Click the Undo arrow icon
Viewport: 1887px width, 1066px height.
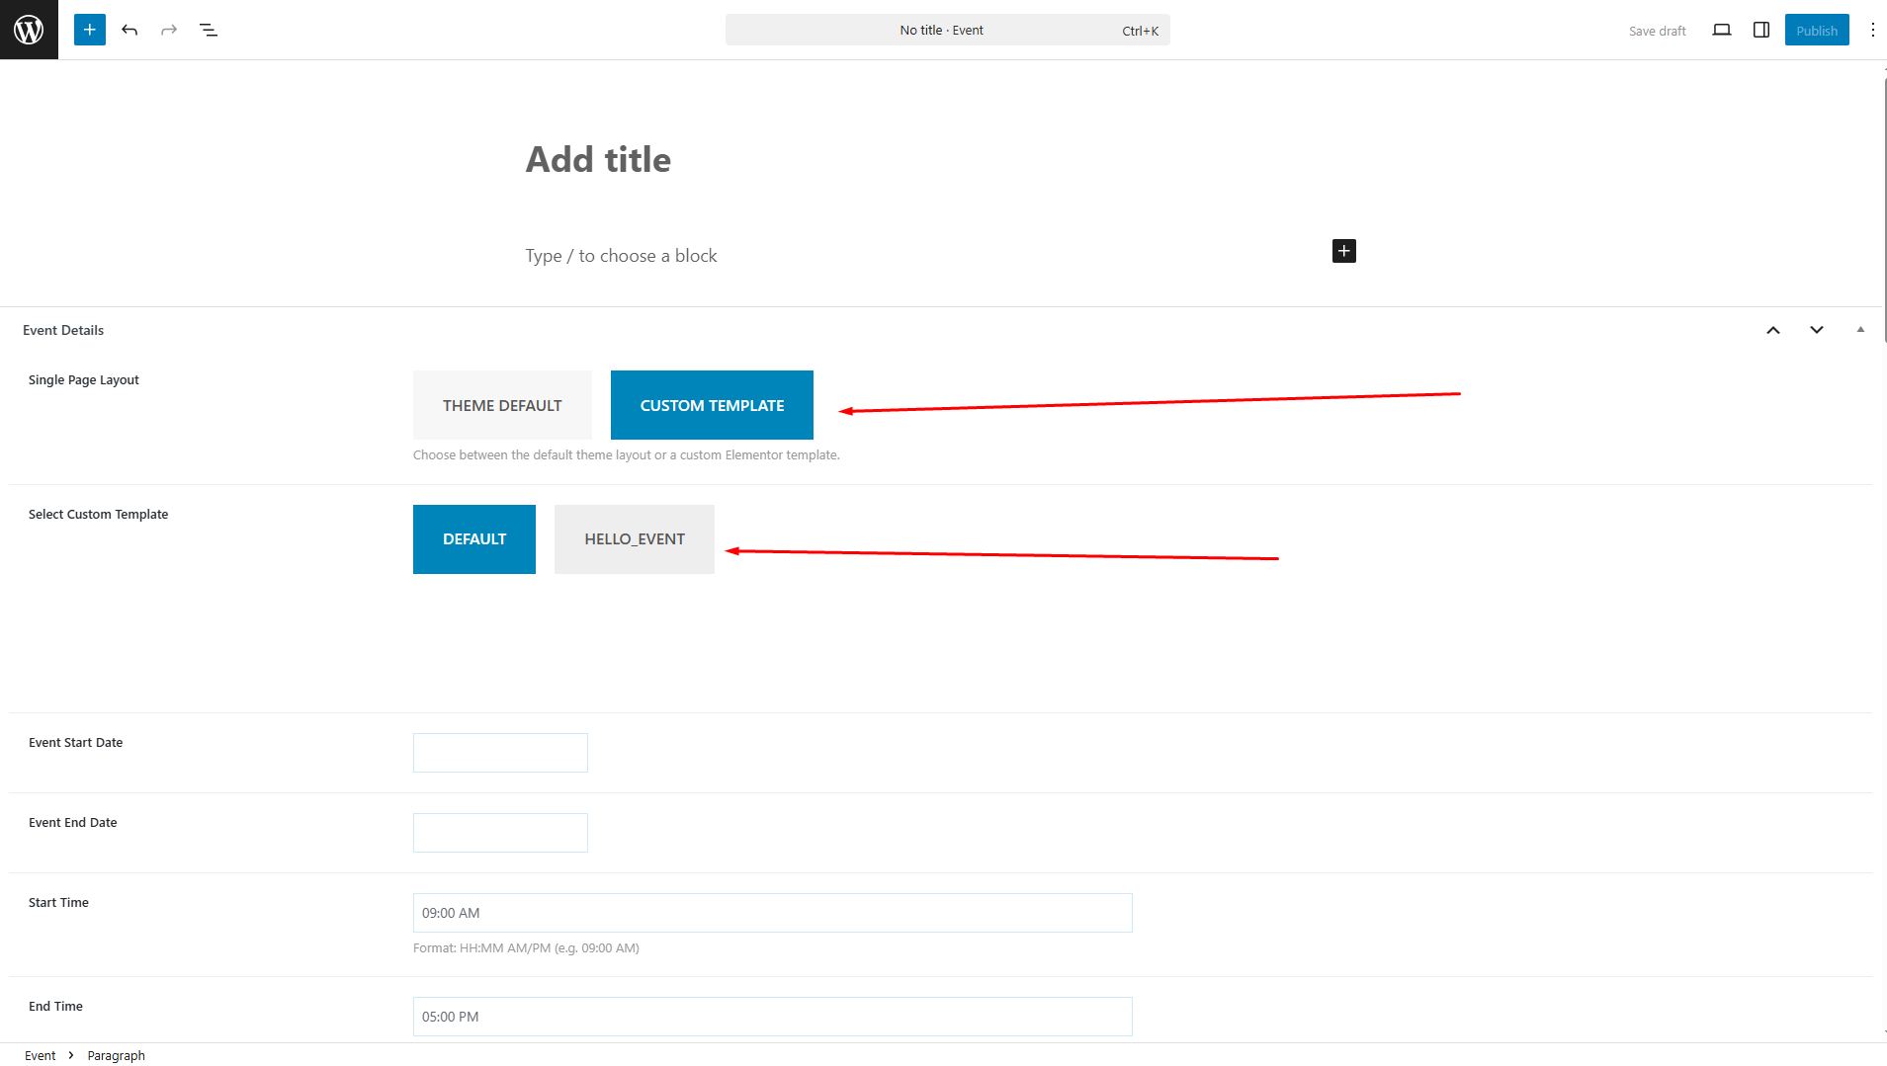[x=129, y=30]
